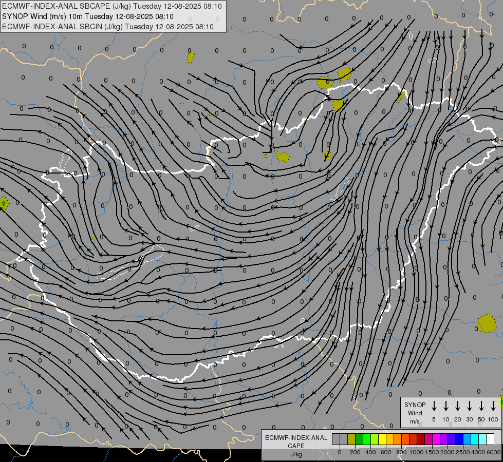Click the 10 m/s wind arrow in the legend
This screenshot has height=462, width=503.
(446, 406)
